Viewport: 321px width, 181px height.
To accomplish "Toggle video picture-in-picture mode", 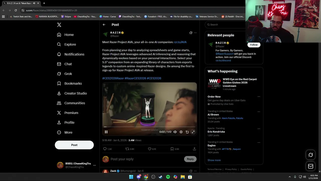I will (x=187, y=132).
